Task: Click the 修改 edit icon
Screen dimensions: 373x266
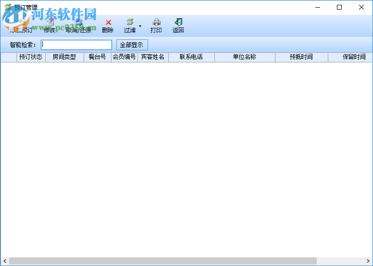Action: click(50, 23)
